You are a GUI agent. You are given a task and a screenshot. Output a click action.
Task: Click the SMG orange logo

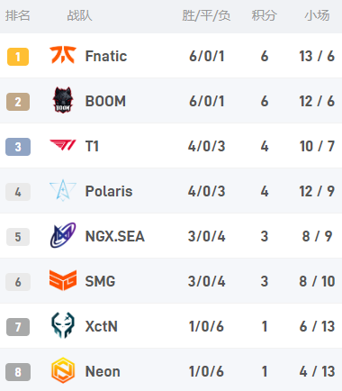click(63, 280)
